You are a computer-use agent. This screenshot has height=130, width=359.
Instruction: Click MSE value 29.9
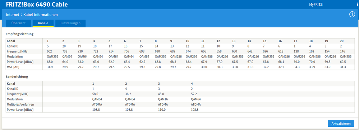coord(65,67)
